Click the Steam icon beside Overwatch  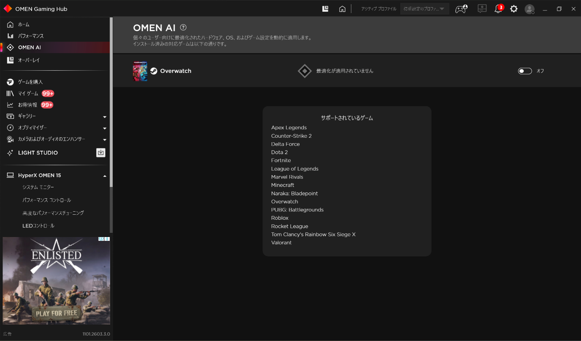pyautogui.click(x=154, y=71)
